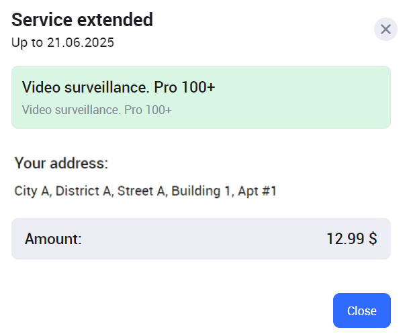Click the gray 'Video surveillance. Pro 100+' subtitle
Screen dimensions: 407x336
pyautogui.click(x=97, y=109)
